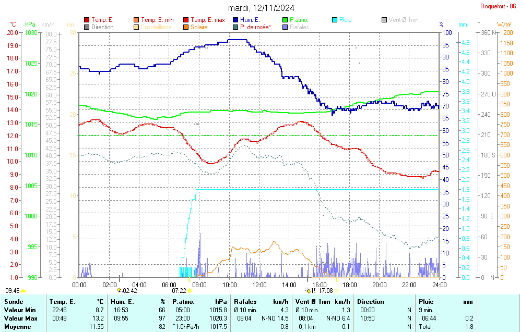This screenshot has width=520, height=332.
Task: Click the small yellow marker icon before 02:42
Action: 119,290
